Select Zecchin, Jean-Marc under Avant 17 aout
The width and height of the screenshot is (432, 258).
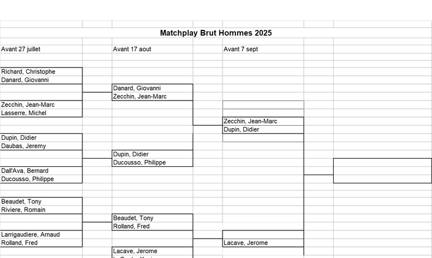point(139,96)
